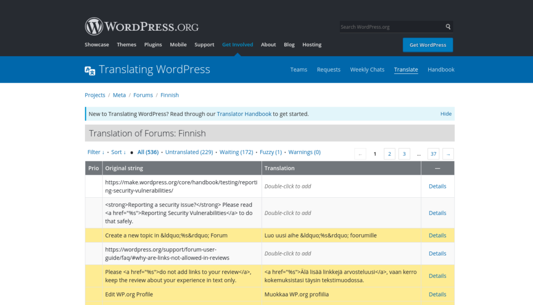Click the Get WordPress button

pyautogui.click(x=428, y=45)
